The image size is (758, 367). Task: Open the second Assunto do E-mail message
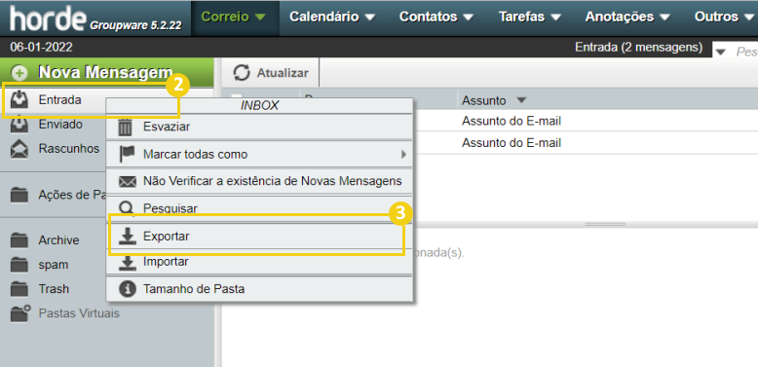(512, 143)
